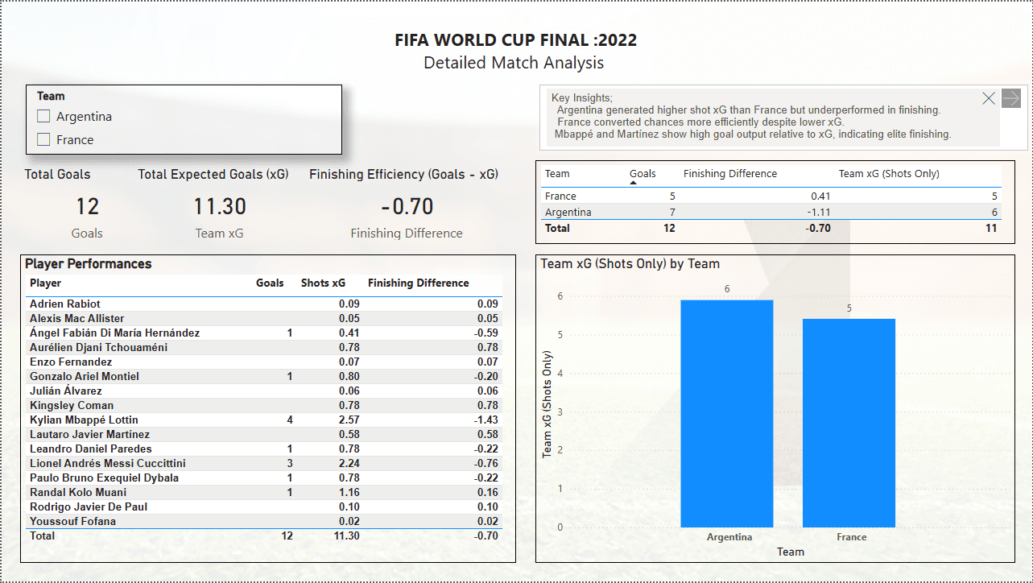Click the Finishing Efficiency card value -0.70
The image size is (1033, 583).
[407, 207]
